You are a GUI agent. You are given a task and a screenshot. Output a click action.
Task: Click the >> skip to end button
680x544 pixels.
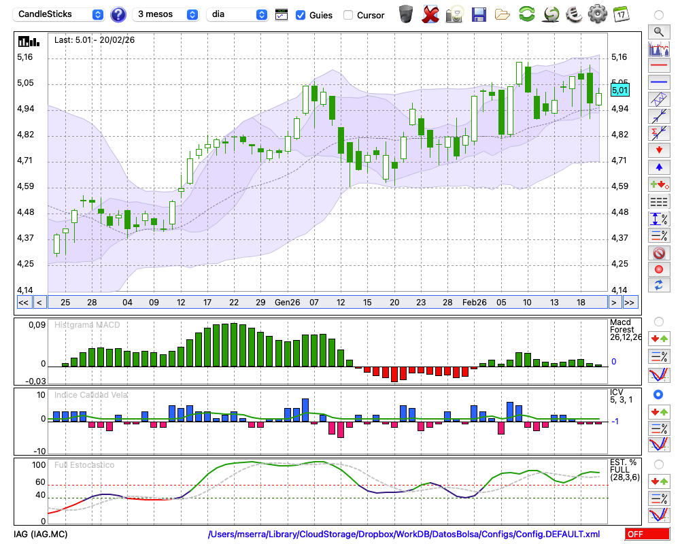pyautogui.click(x=630, y=303)
